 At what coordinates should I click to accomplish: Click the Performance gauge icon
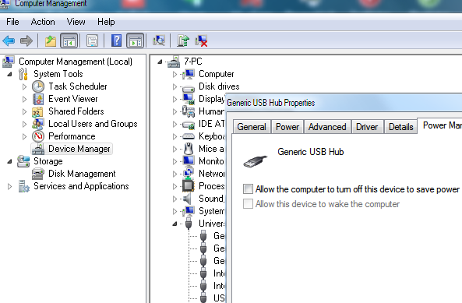(x=38, y=136)
